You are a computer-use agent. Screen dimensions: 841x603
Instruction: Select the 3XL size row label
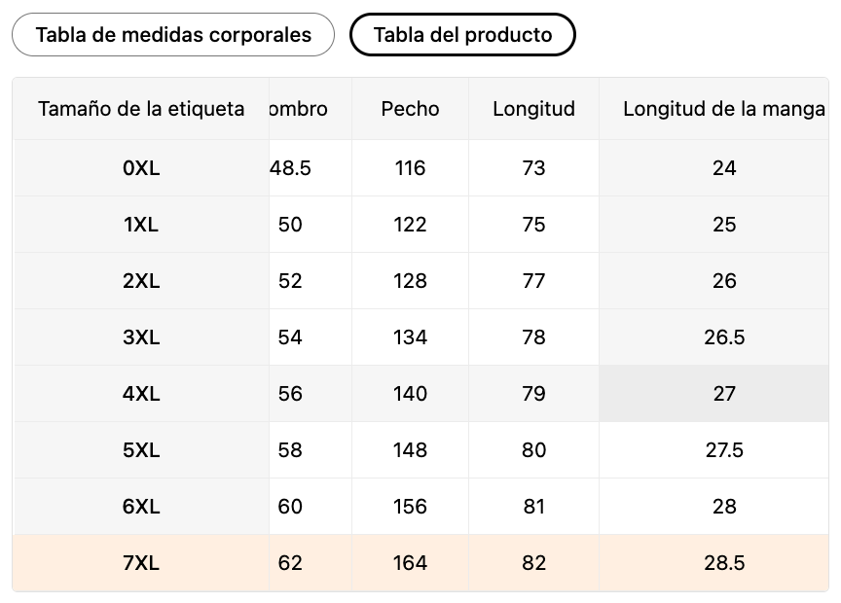141,337
